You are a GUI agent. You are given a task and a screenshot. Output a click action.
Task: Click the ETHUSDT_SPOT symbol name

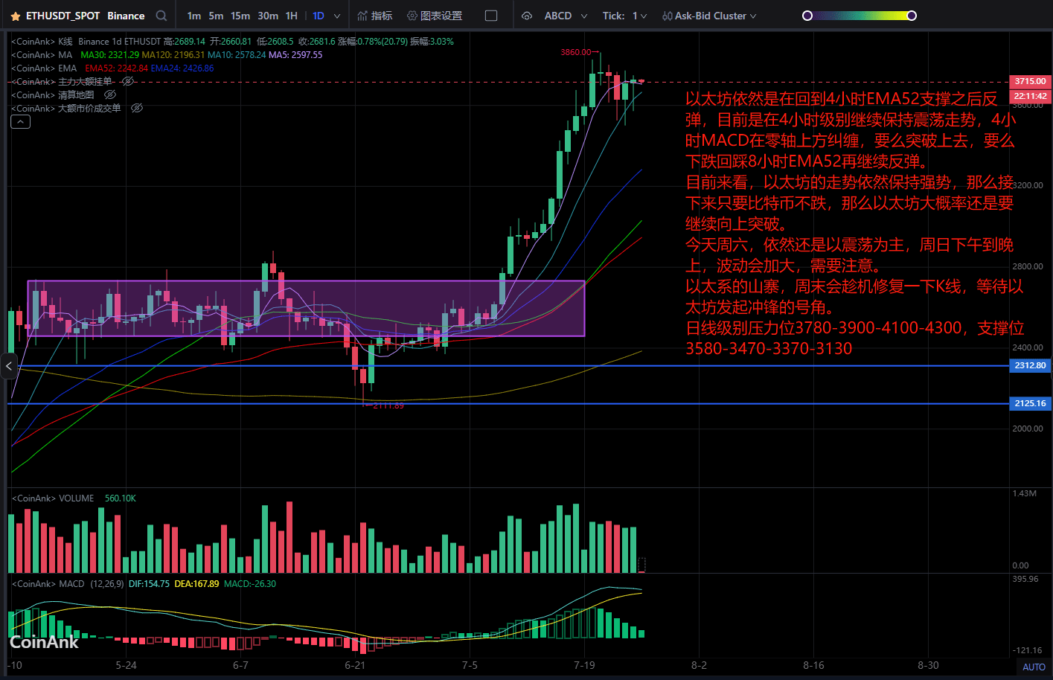[x=63, y=16]
